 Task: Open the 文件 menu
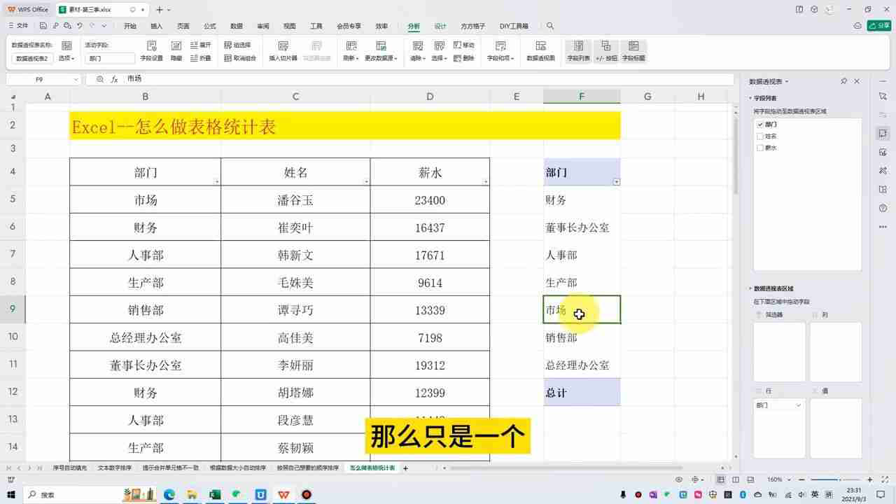[19, 26]
